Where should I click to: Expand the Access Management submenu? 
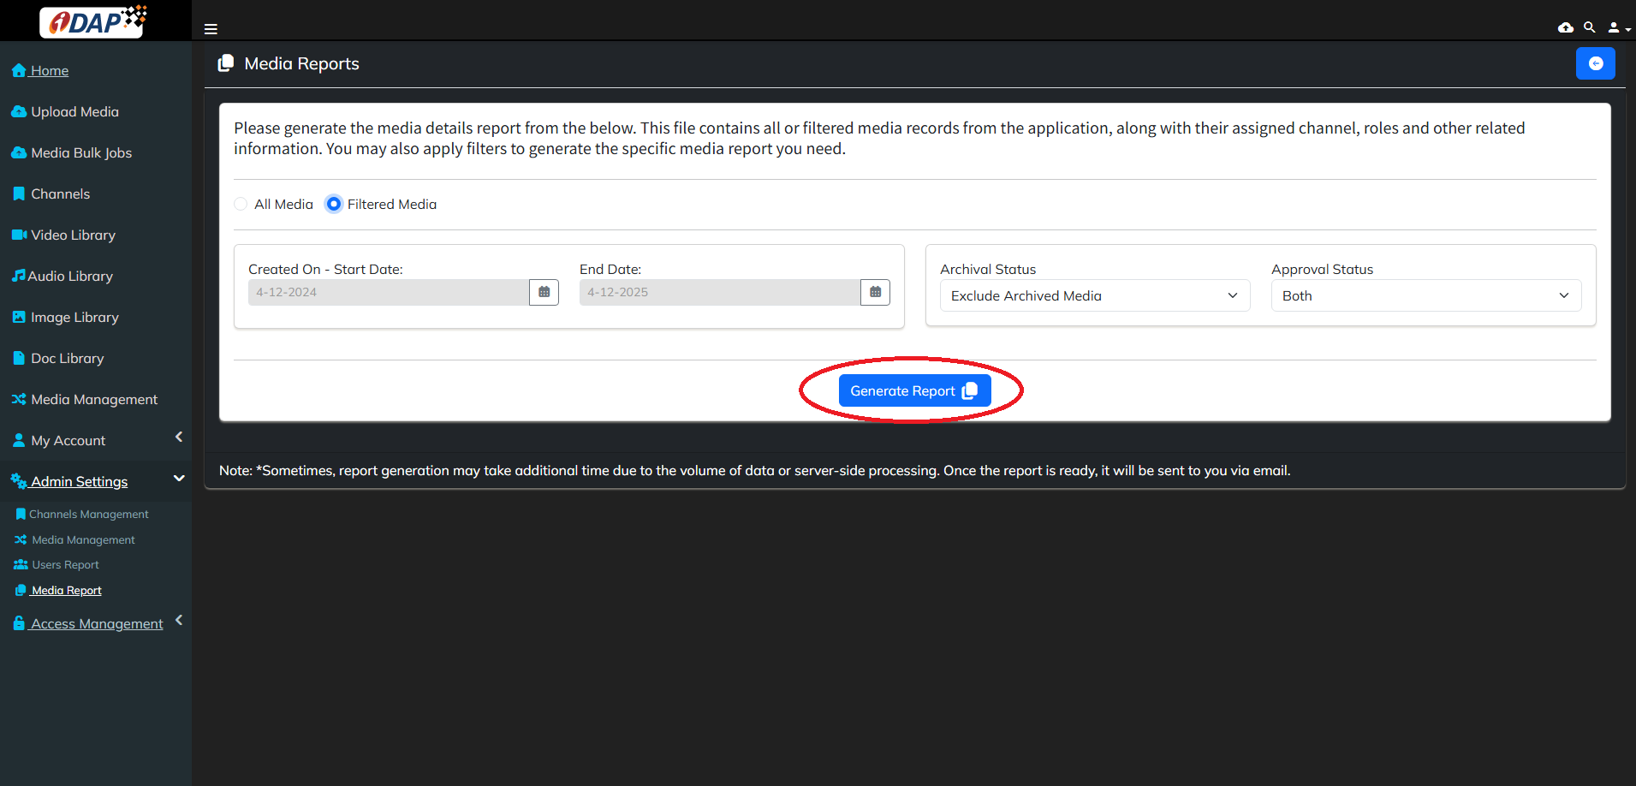[x=179, y=621]
